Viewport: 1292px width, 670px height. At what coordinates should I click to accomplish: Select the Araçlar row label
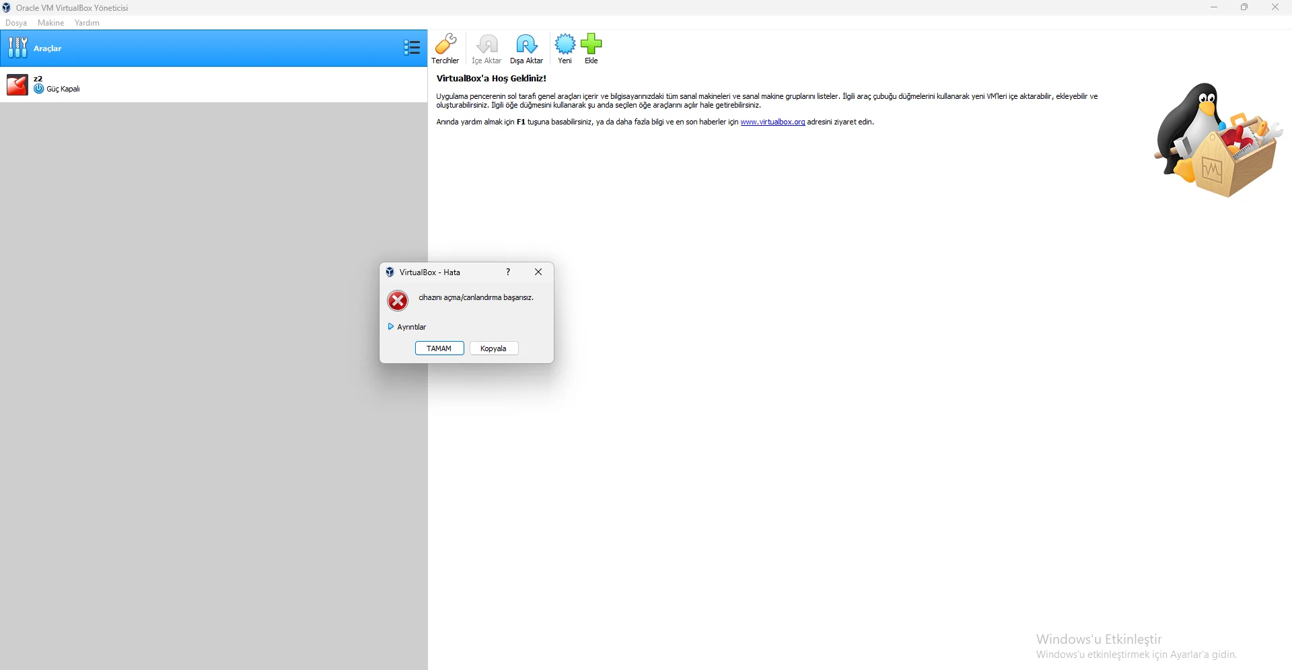[48, 48]
